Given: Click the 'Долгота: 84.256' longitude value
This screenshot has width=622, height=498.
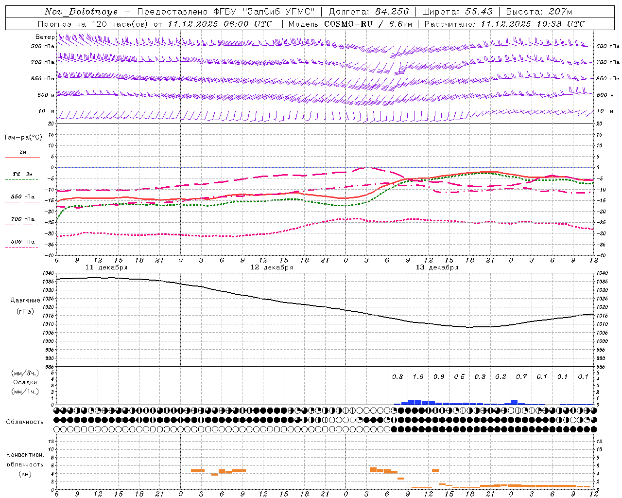Looking at the screenshot, I should coord(369,12).
